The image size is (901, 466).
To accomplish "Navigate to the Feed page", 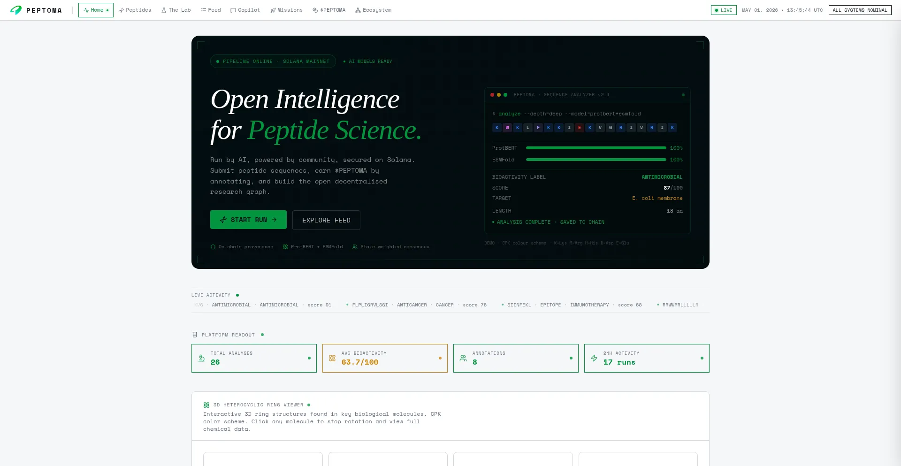I will coord(211,10).
